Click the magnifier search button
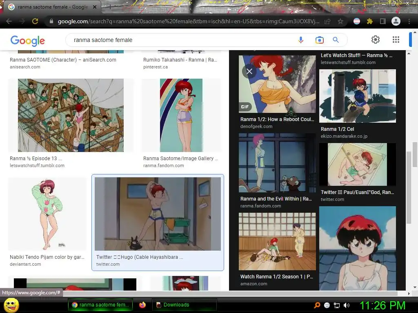 click(x=336, y=40)
